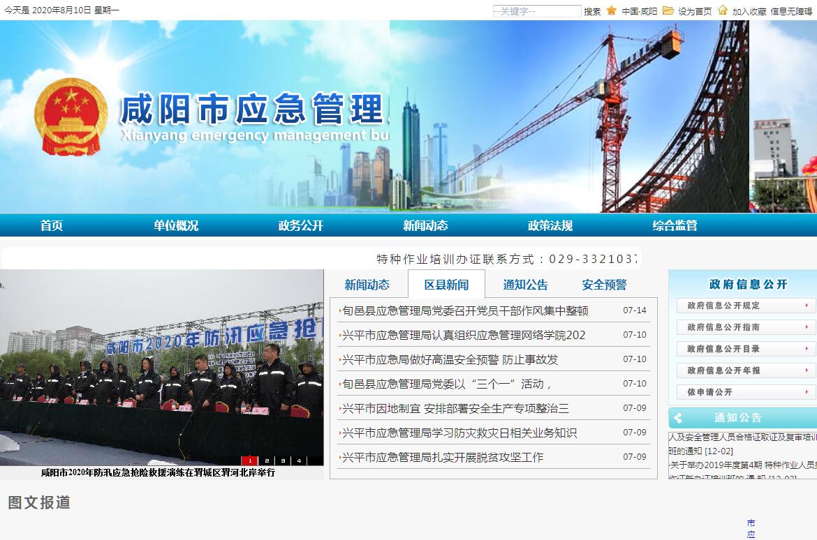Screen dimensions: 817x540
Task: Select slideshow page 3 indicator
Action: tap(282, 460)
